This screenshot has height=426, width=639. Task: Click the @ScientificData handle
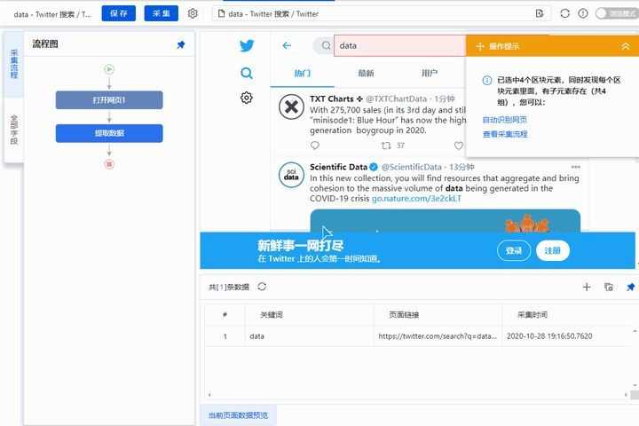412,167
